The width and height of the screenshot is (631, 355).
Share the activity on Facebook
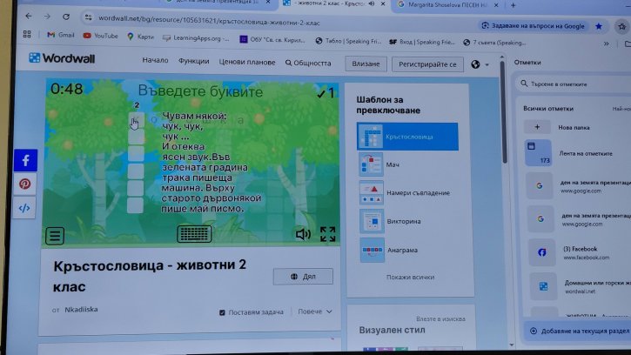26,160
